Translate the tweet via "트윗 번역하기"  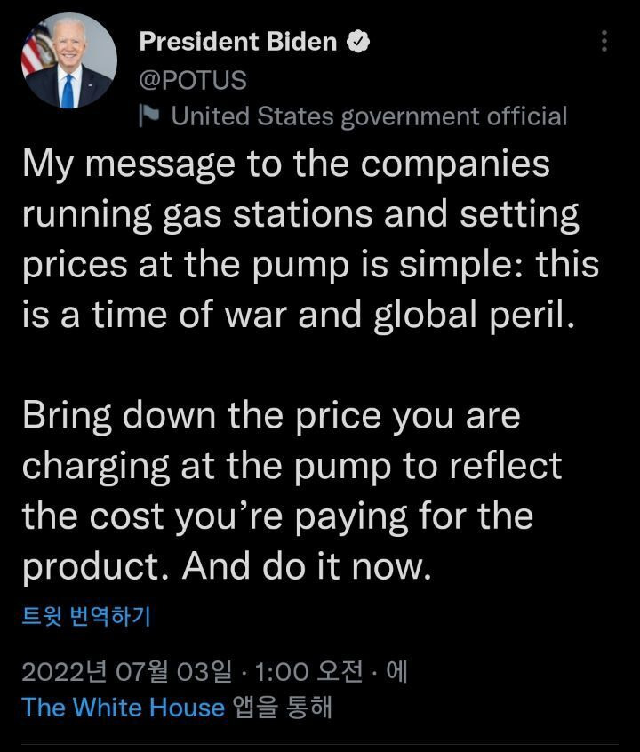86,616
